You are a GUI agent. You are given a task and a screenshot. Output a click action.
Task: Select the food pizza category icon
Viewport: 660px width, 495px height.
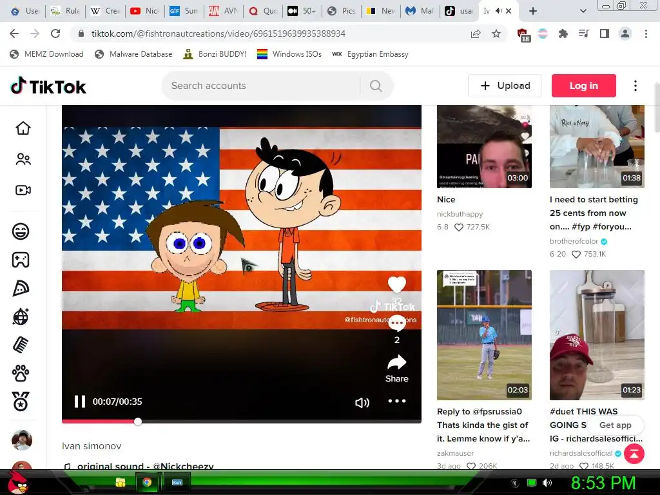21,288
